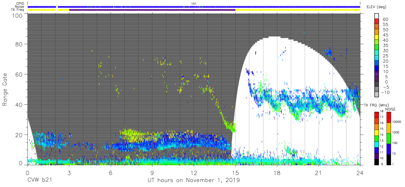Screen dimensions: 405x187
Task: Click the purple segment of the TX Freq bar
Action: point(152,10)
